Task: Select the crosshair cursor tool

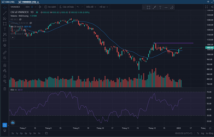Action: point(5,7)
